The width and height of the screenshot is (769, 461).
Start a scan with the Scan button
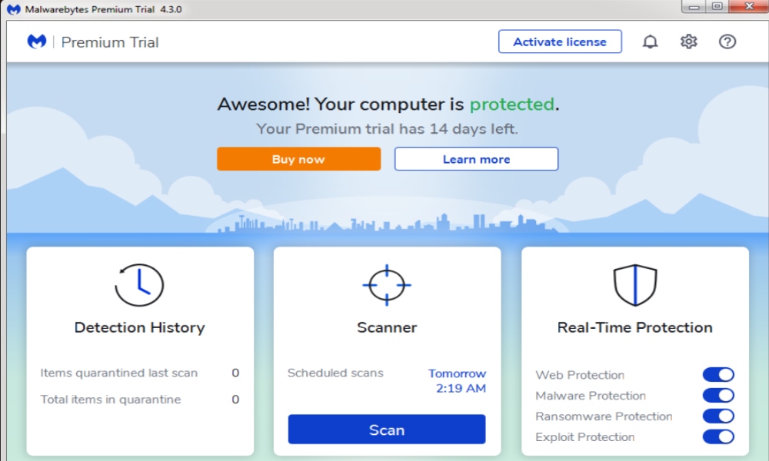[387, 429]
